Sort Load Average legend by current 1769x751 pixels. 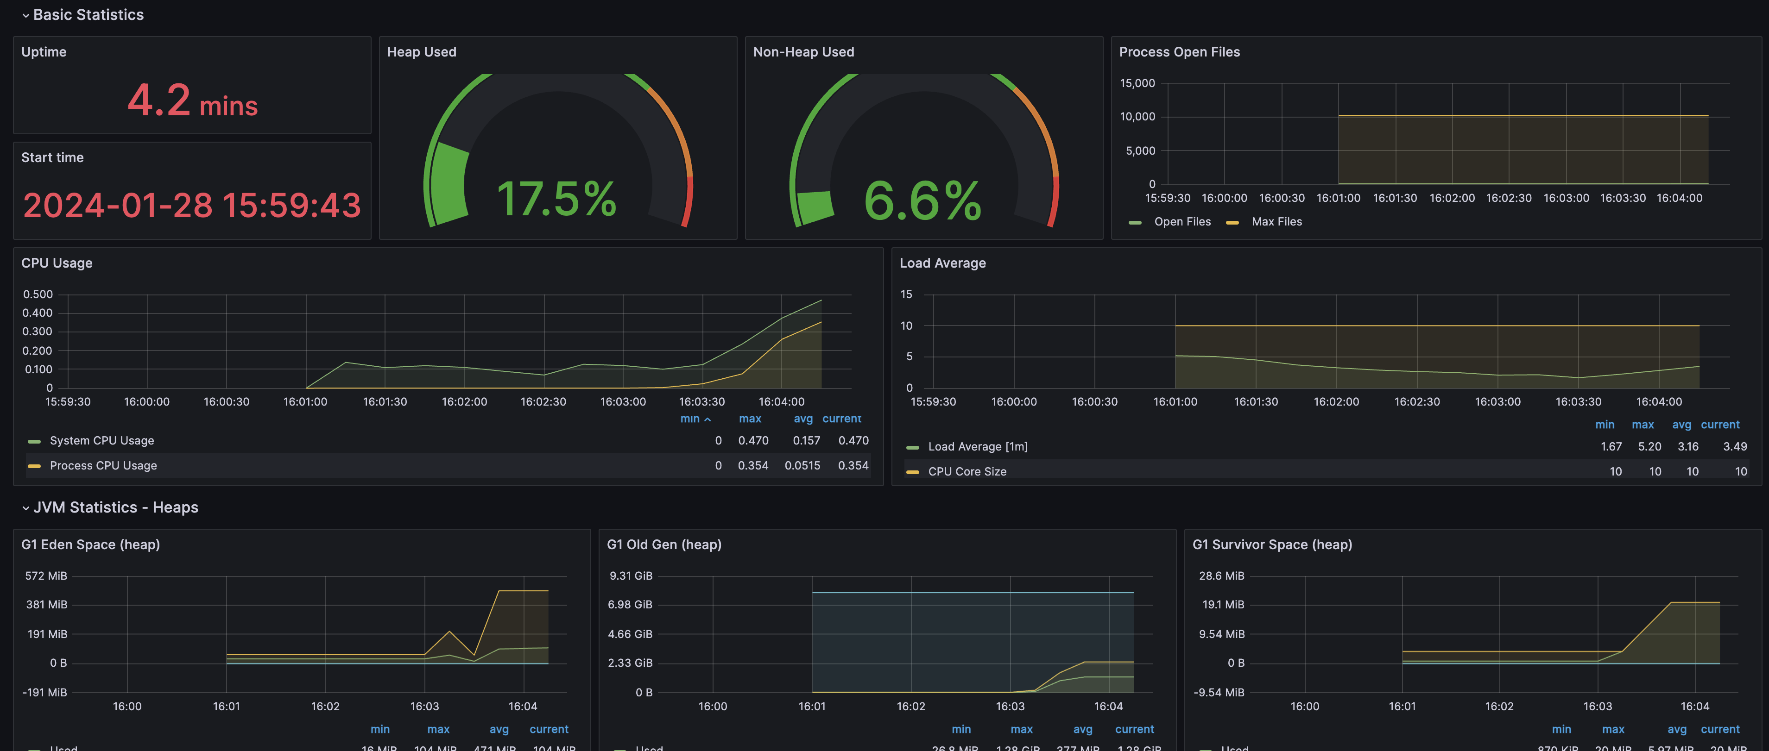point(1720,425)
